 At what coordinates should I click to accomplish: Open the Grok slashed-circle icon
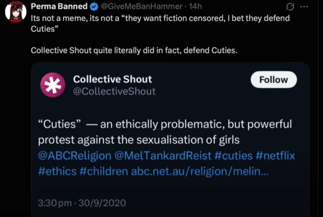coord(290,7)
